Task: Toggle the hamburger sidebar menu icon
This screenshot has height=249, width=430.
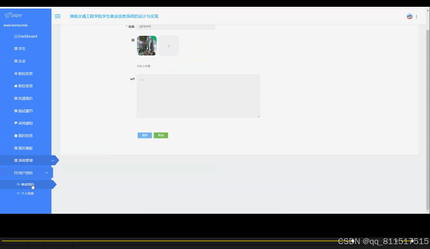Action: [x=58, y=16]
